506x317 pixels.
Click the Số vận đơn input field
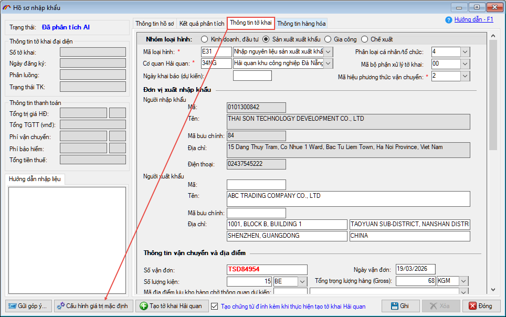267,269
